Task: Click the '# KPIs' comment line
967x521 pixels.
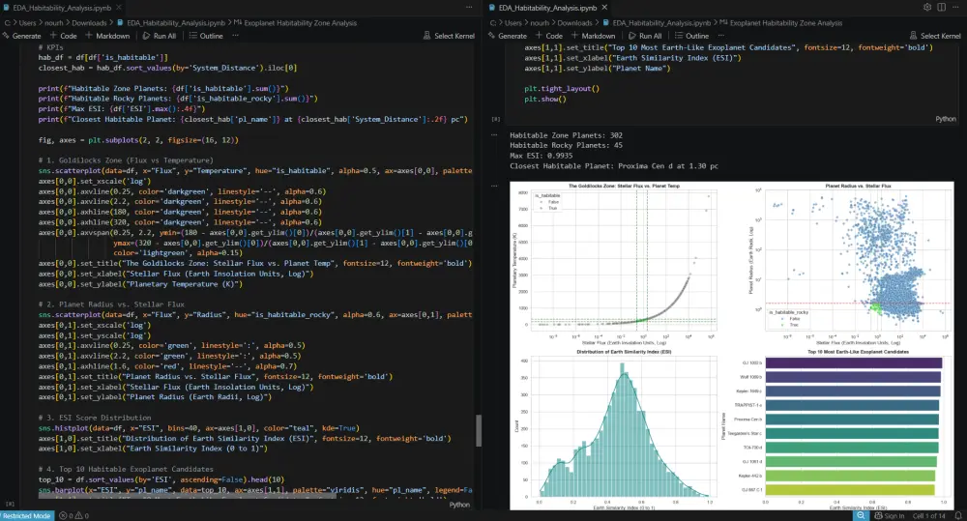Action: (x=50, y=47)
